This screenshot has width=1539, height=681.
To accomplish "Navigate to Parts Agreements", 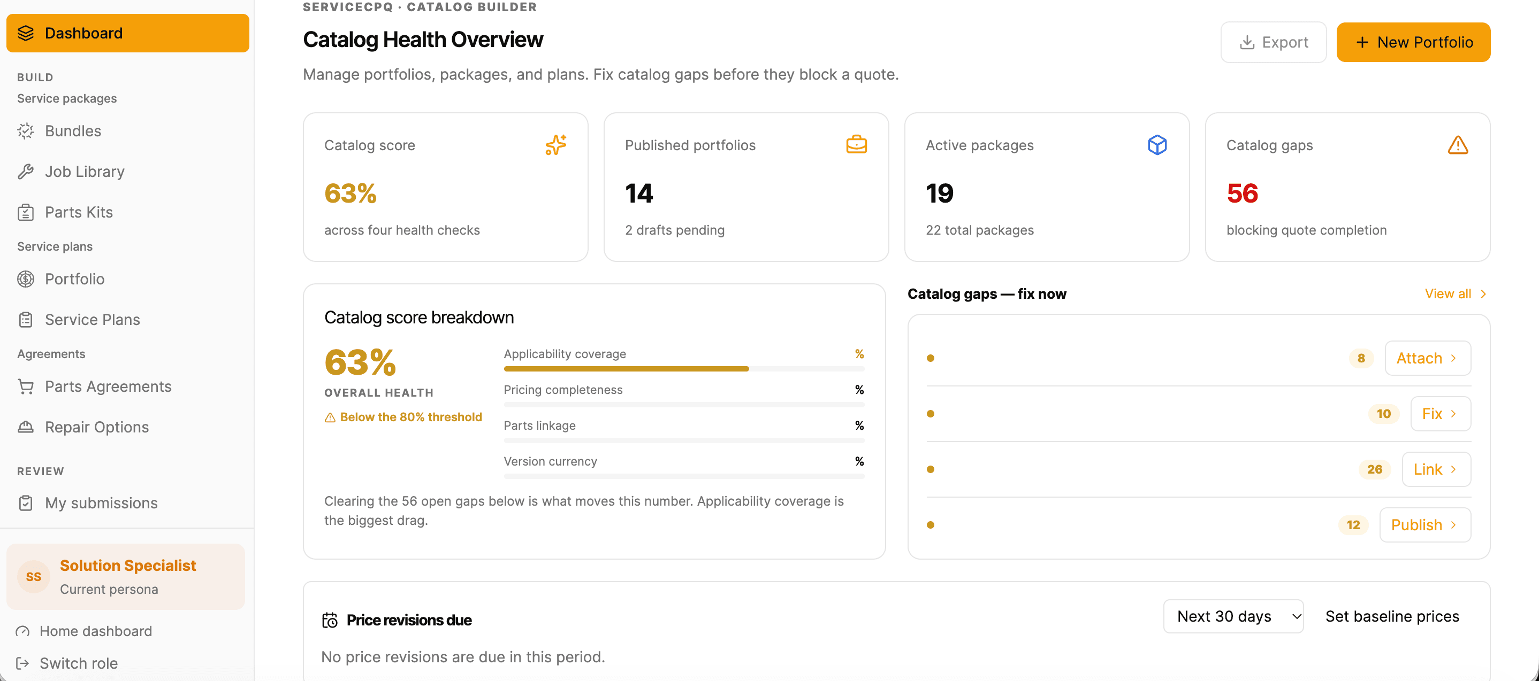I will [127, 387].
